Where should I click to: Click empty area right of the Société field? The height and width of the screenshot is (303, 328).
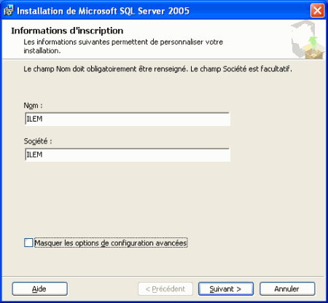[277, 154]
